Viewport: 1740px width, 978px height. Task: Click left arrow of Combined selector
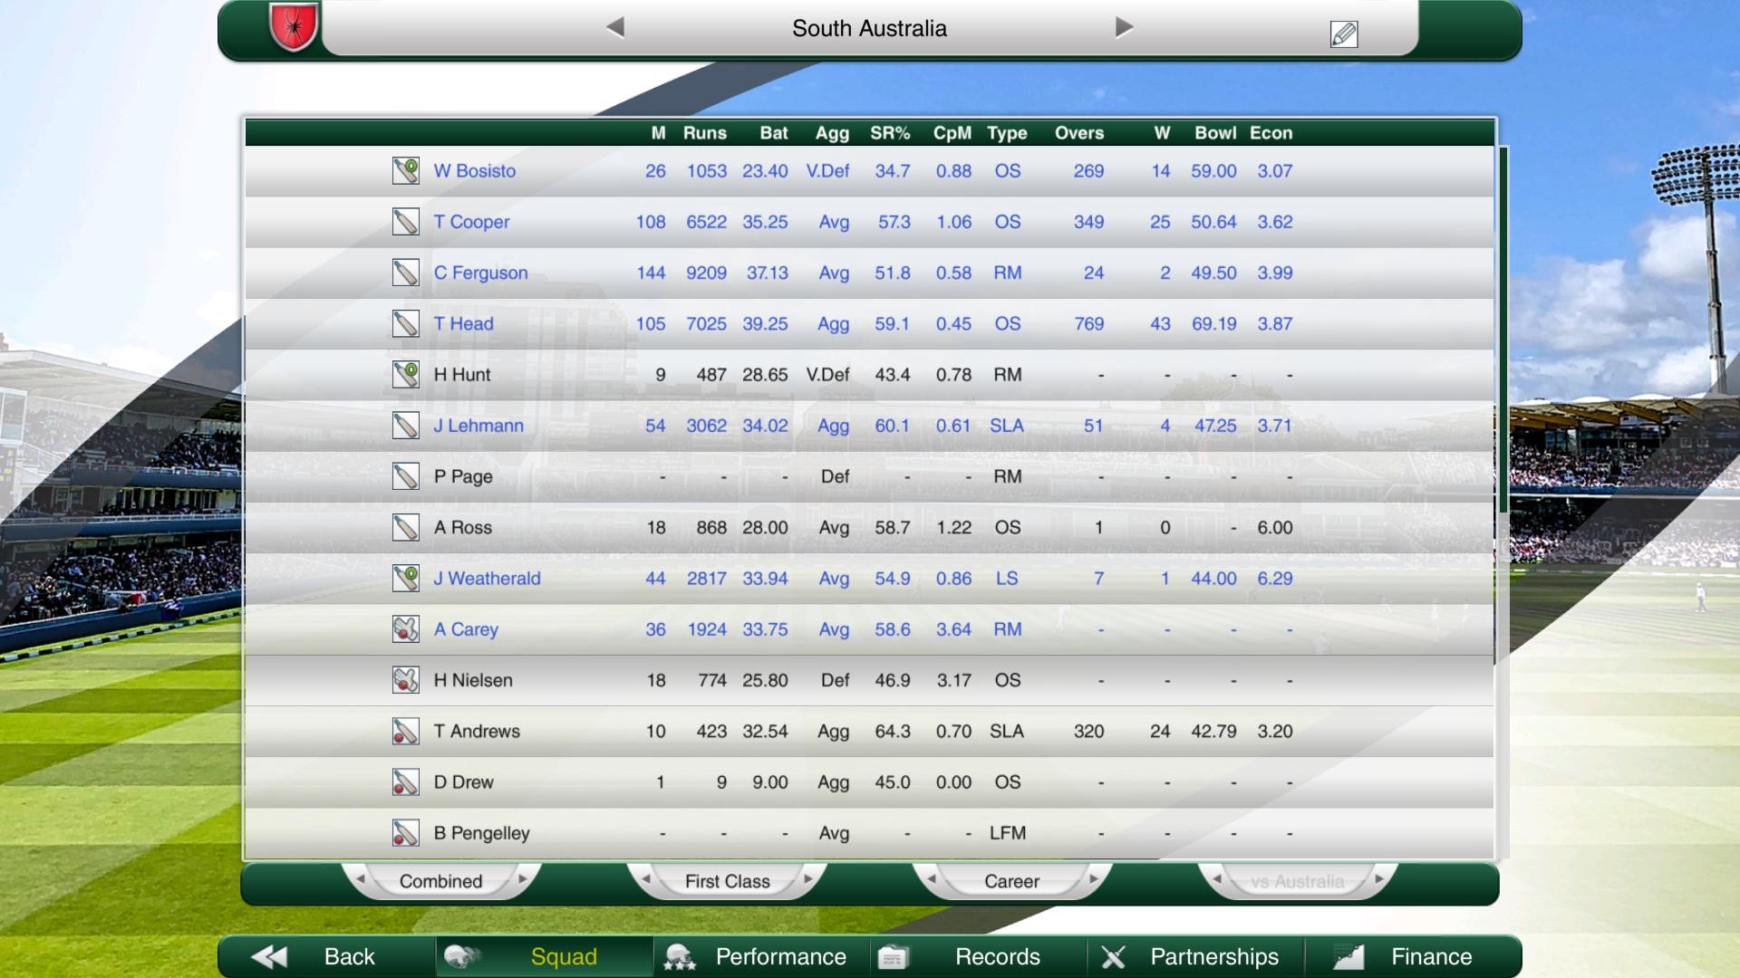pos(361,879)
